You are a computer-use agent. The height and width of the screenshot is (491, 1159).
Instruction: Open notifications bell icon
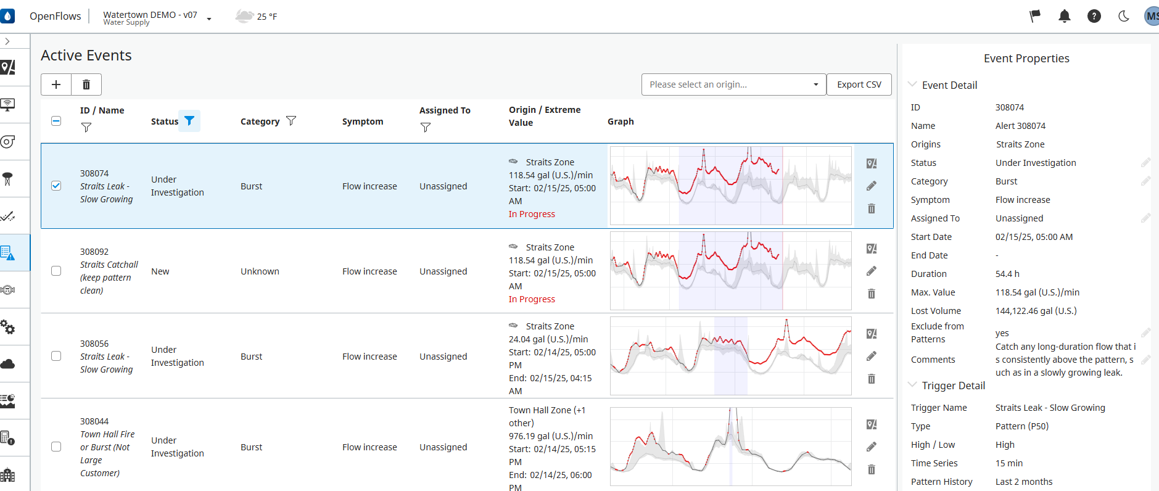(1064, 17)
